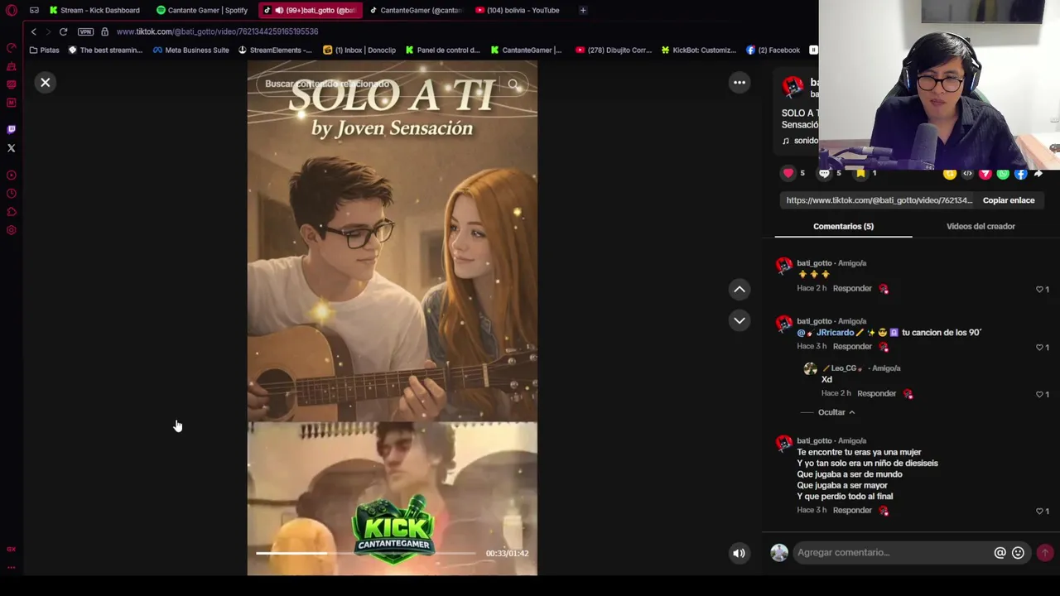The width and height of the screenshot is (1060, 596).
Task: Open the Opera menu logo
Action: pyautogui.click(x=12, y=10)
